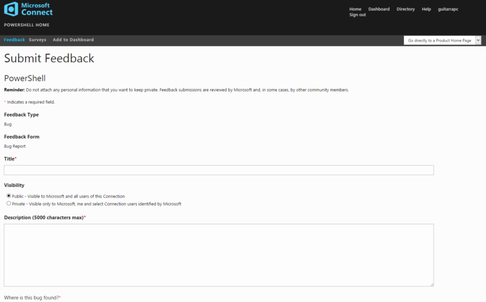This screenshot has width=486, height=302.
Task: Open the POWERSHELL HOME link
Action: pos(27,25)
